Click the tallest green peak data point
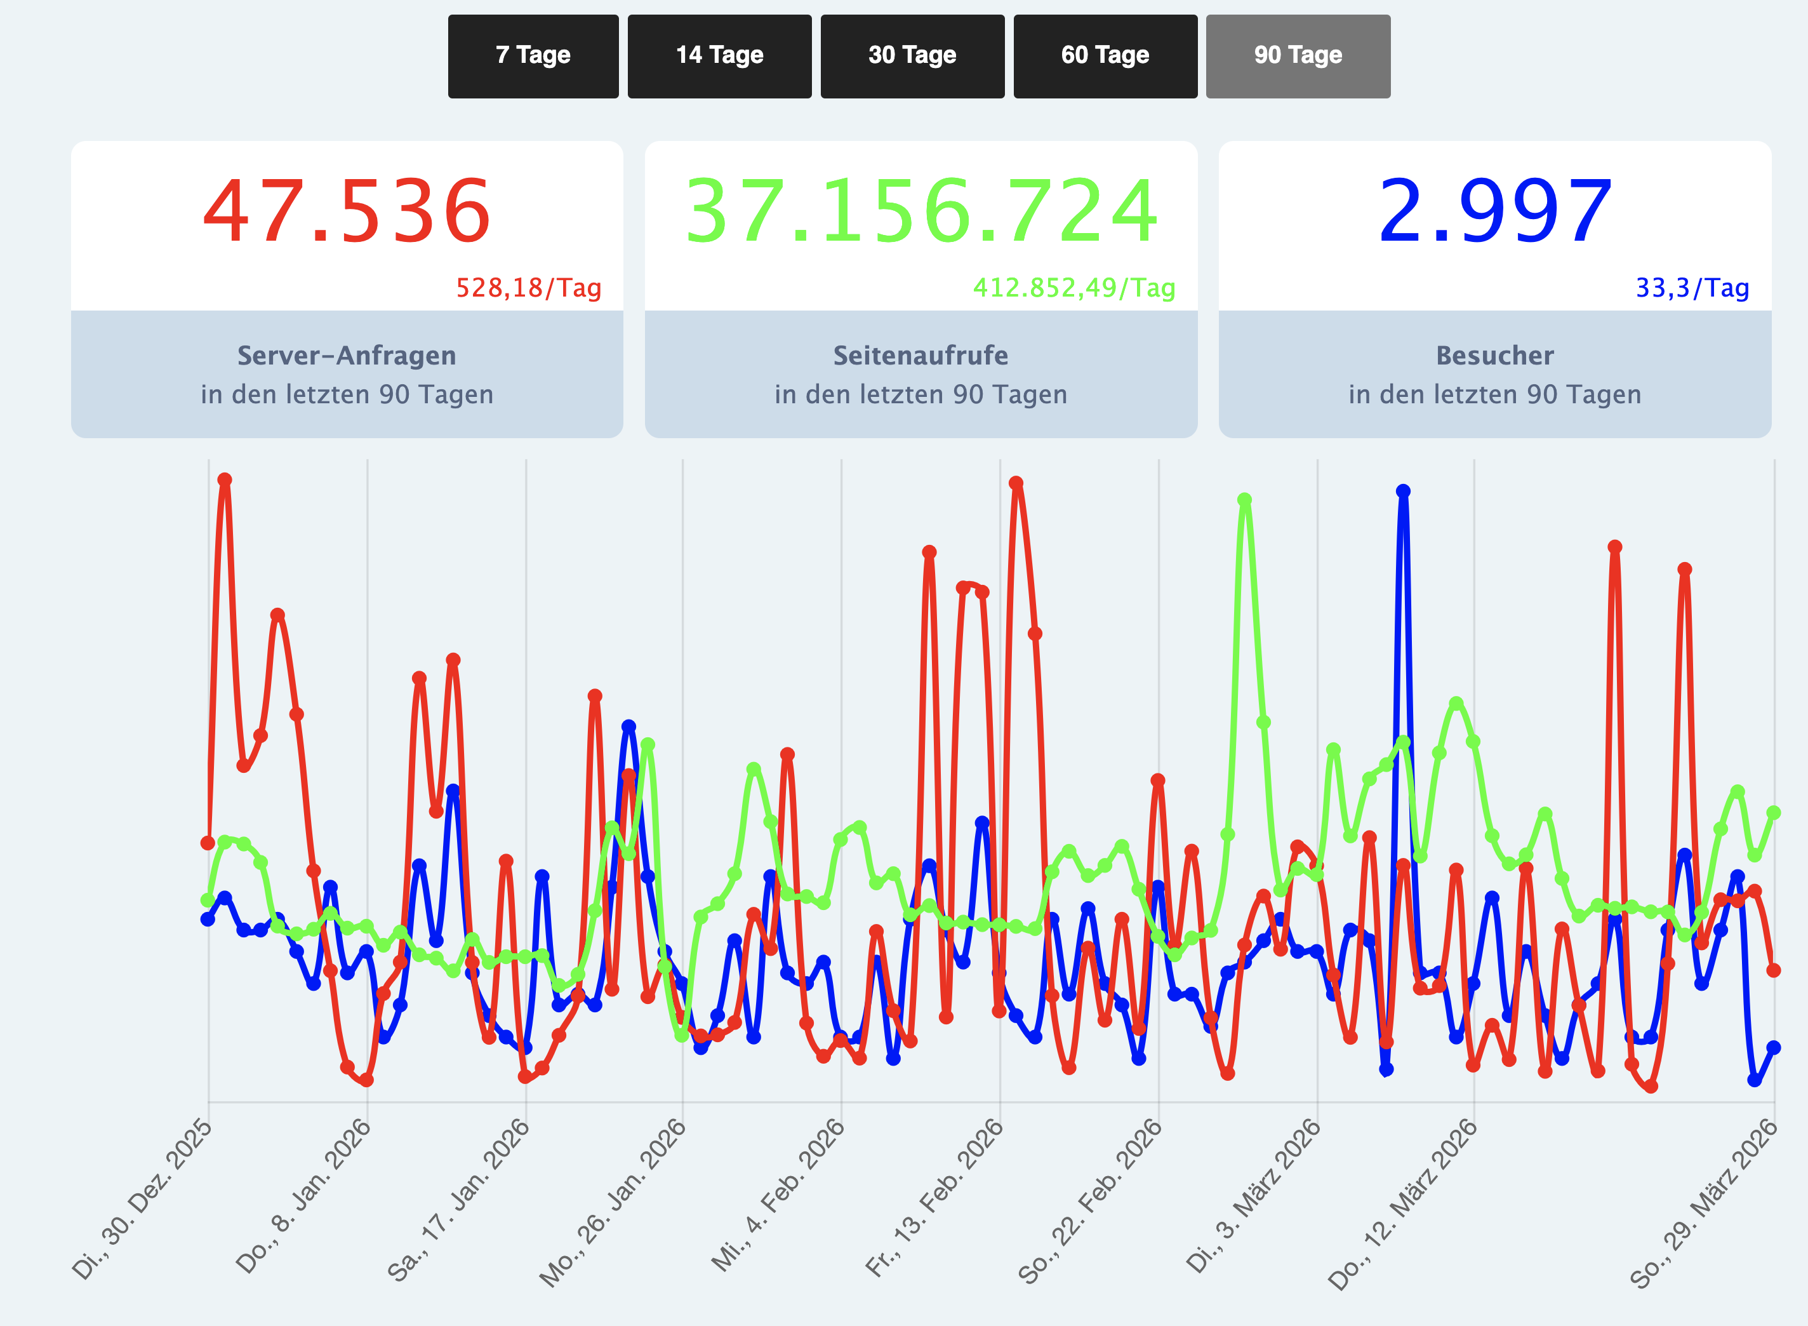 tap(1245, 501)
